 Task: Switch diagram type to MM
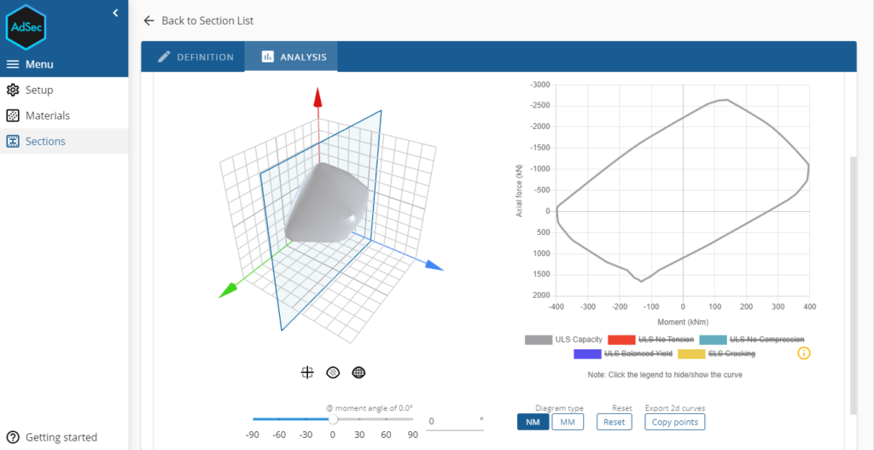(567, 422)
